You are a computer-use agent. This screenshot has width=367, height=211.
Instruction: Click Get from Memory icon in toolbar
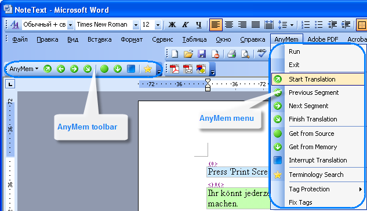click(118, 69)
